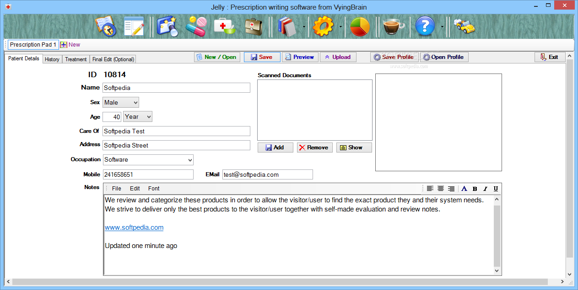Image resolution: width=578 pixels, height=290 pixels.
Task: Click the horizontal scrollbar left arrow
Action: click(8, 281)
